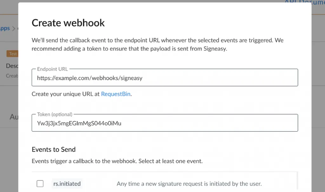The height and width of the screenshot is (192, 325).
Task: Click the Create your unique URL helper text
Action: pos(65,94)
